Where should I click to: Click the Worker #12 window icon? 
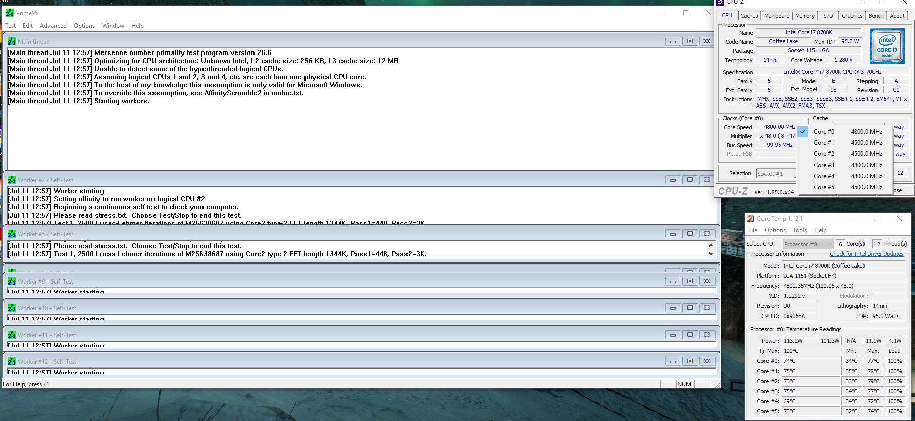pos(12,361)
